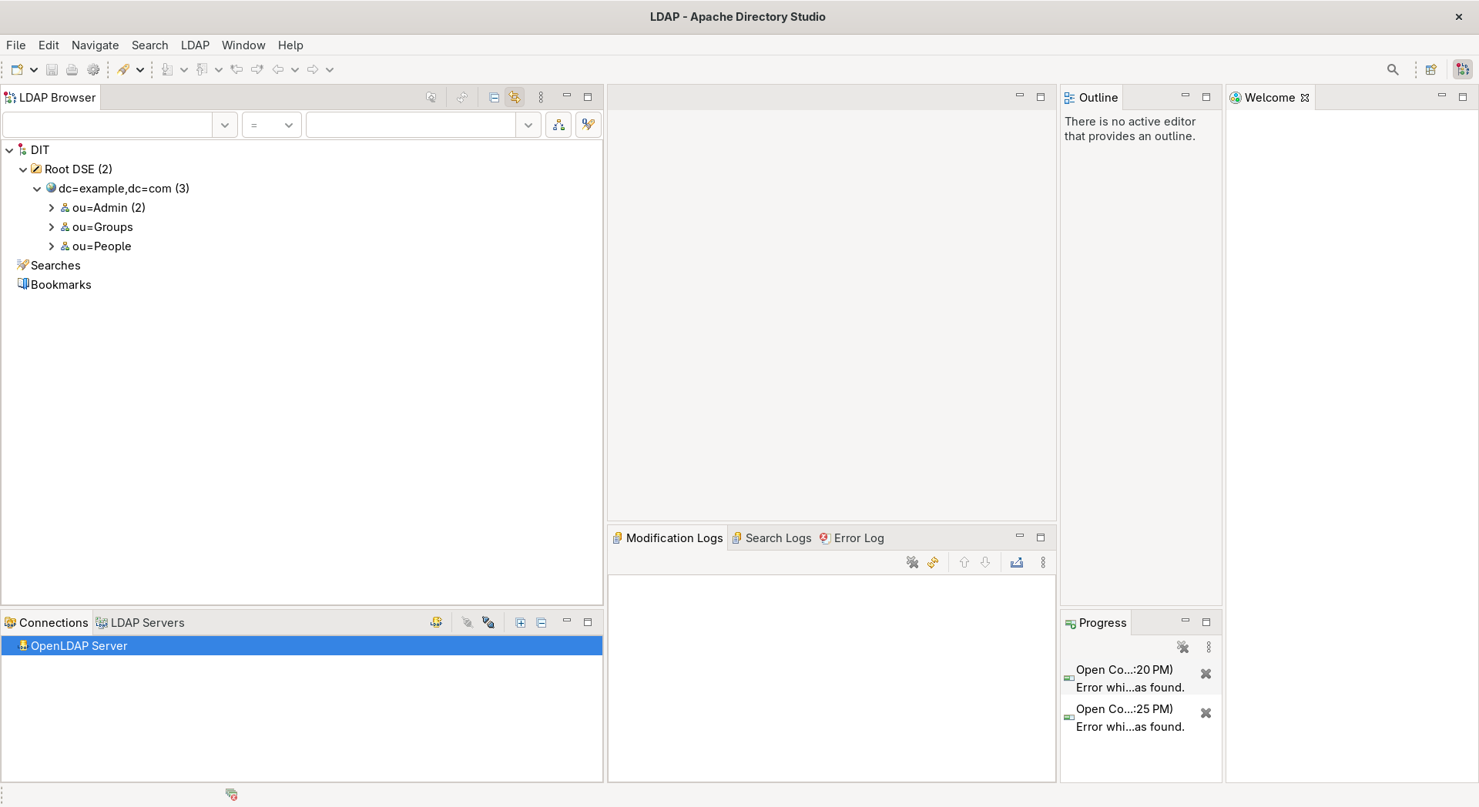The width and height of the screenshot is (1479, 807).
Task: Click the Export icon in Modification Logs
Action: [1017, 563]
